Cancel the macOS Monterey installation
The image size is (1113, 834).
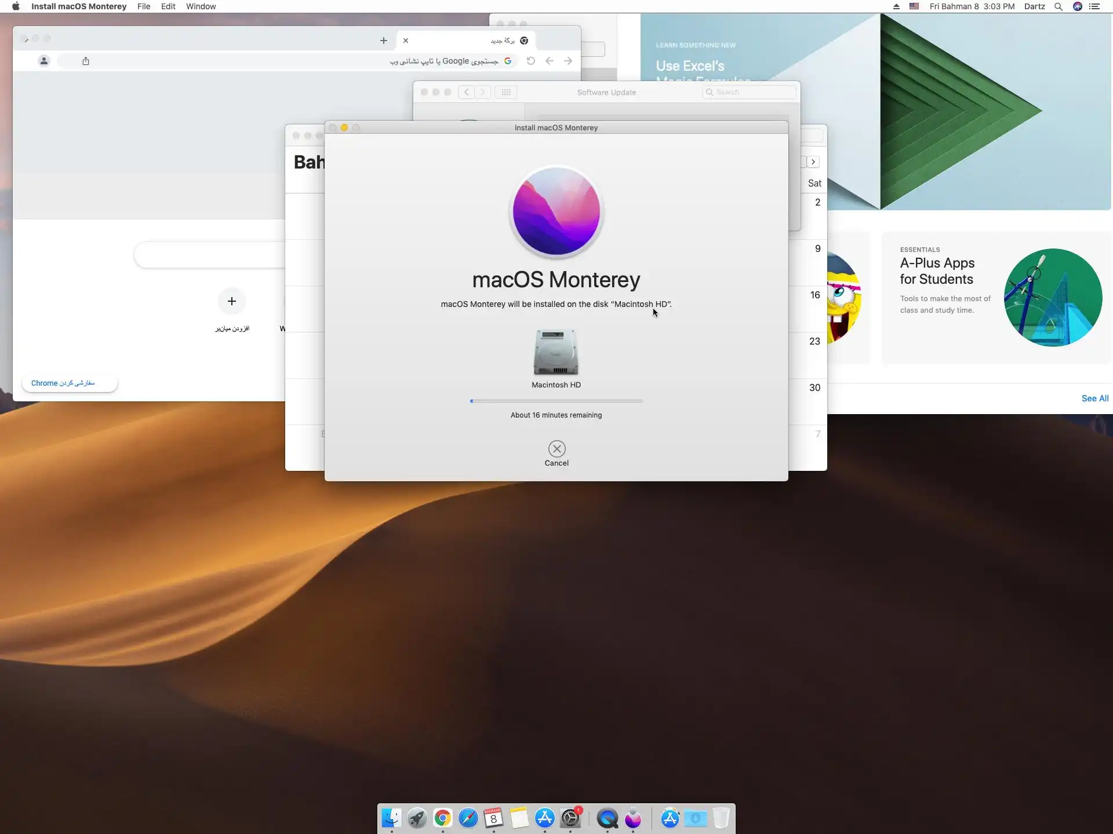point(556,449)
